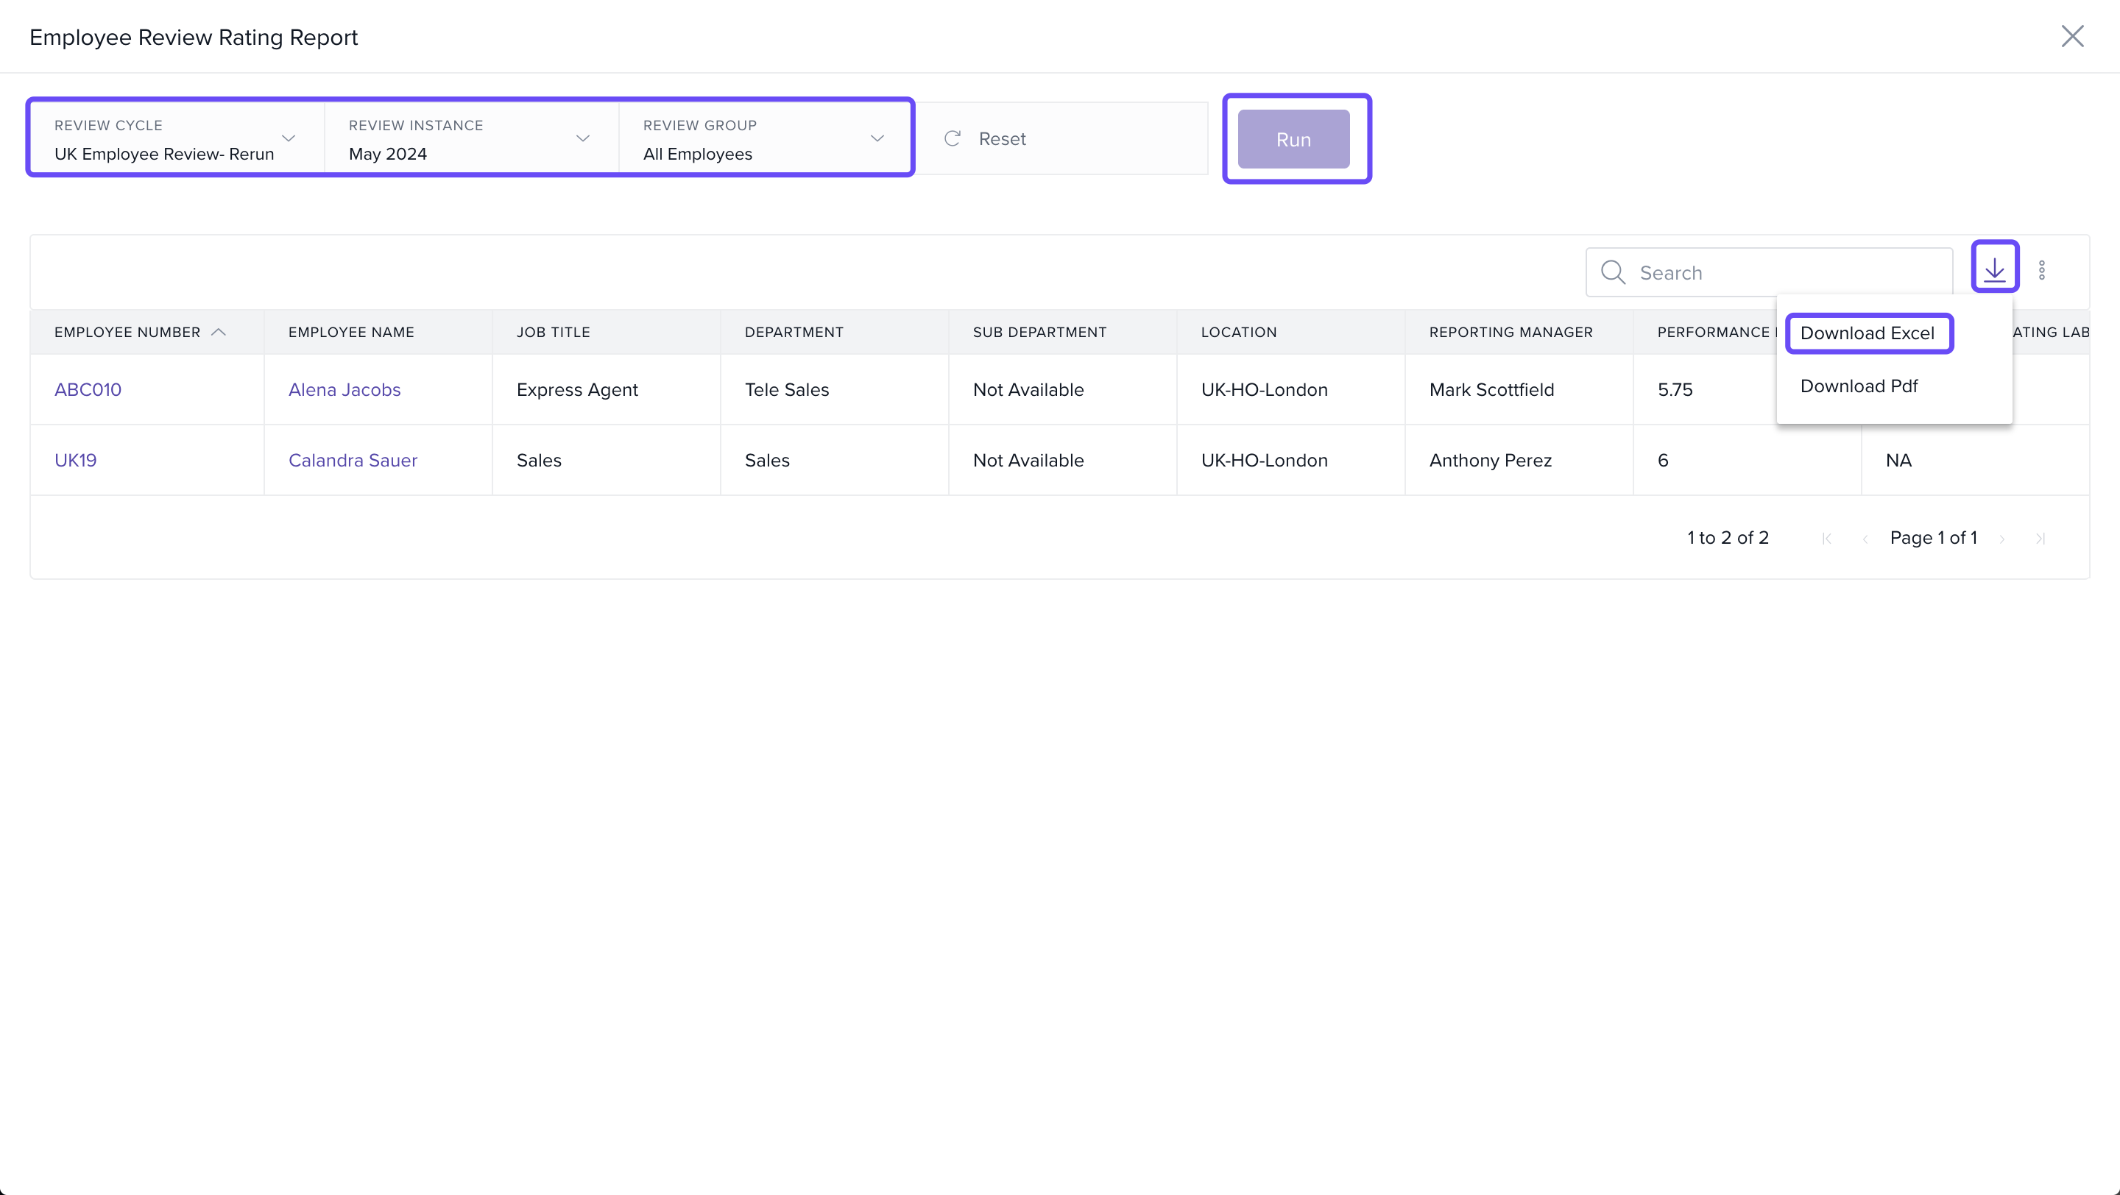Image resolution: width=2120 pixels, height=1195 pixels.
Task: Click the search magnifier icon
Action: pos(1612,272)
